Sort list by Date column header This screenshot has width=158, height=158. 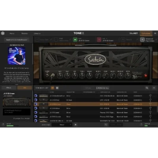135,92
